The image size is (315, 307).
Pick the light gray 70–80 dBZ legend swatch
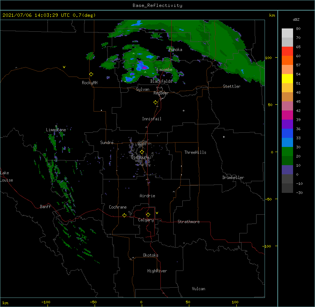[x=287, y=33]
